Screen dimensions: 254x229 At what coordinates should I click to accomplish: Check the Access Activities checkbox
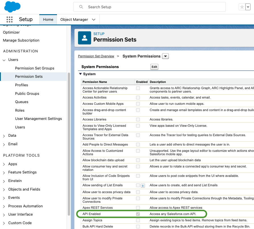coord(138,98)
